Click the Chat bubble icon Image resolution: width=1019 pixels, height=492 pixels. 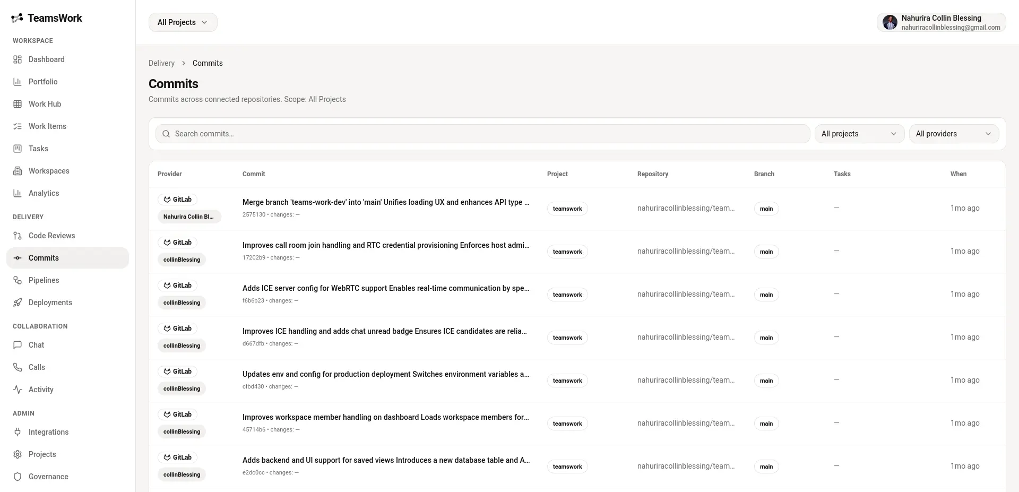point(18,345)
